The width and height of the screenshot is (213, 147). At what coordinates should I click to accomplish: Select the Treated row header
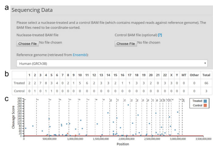point(19,83)
